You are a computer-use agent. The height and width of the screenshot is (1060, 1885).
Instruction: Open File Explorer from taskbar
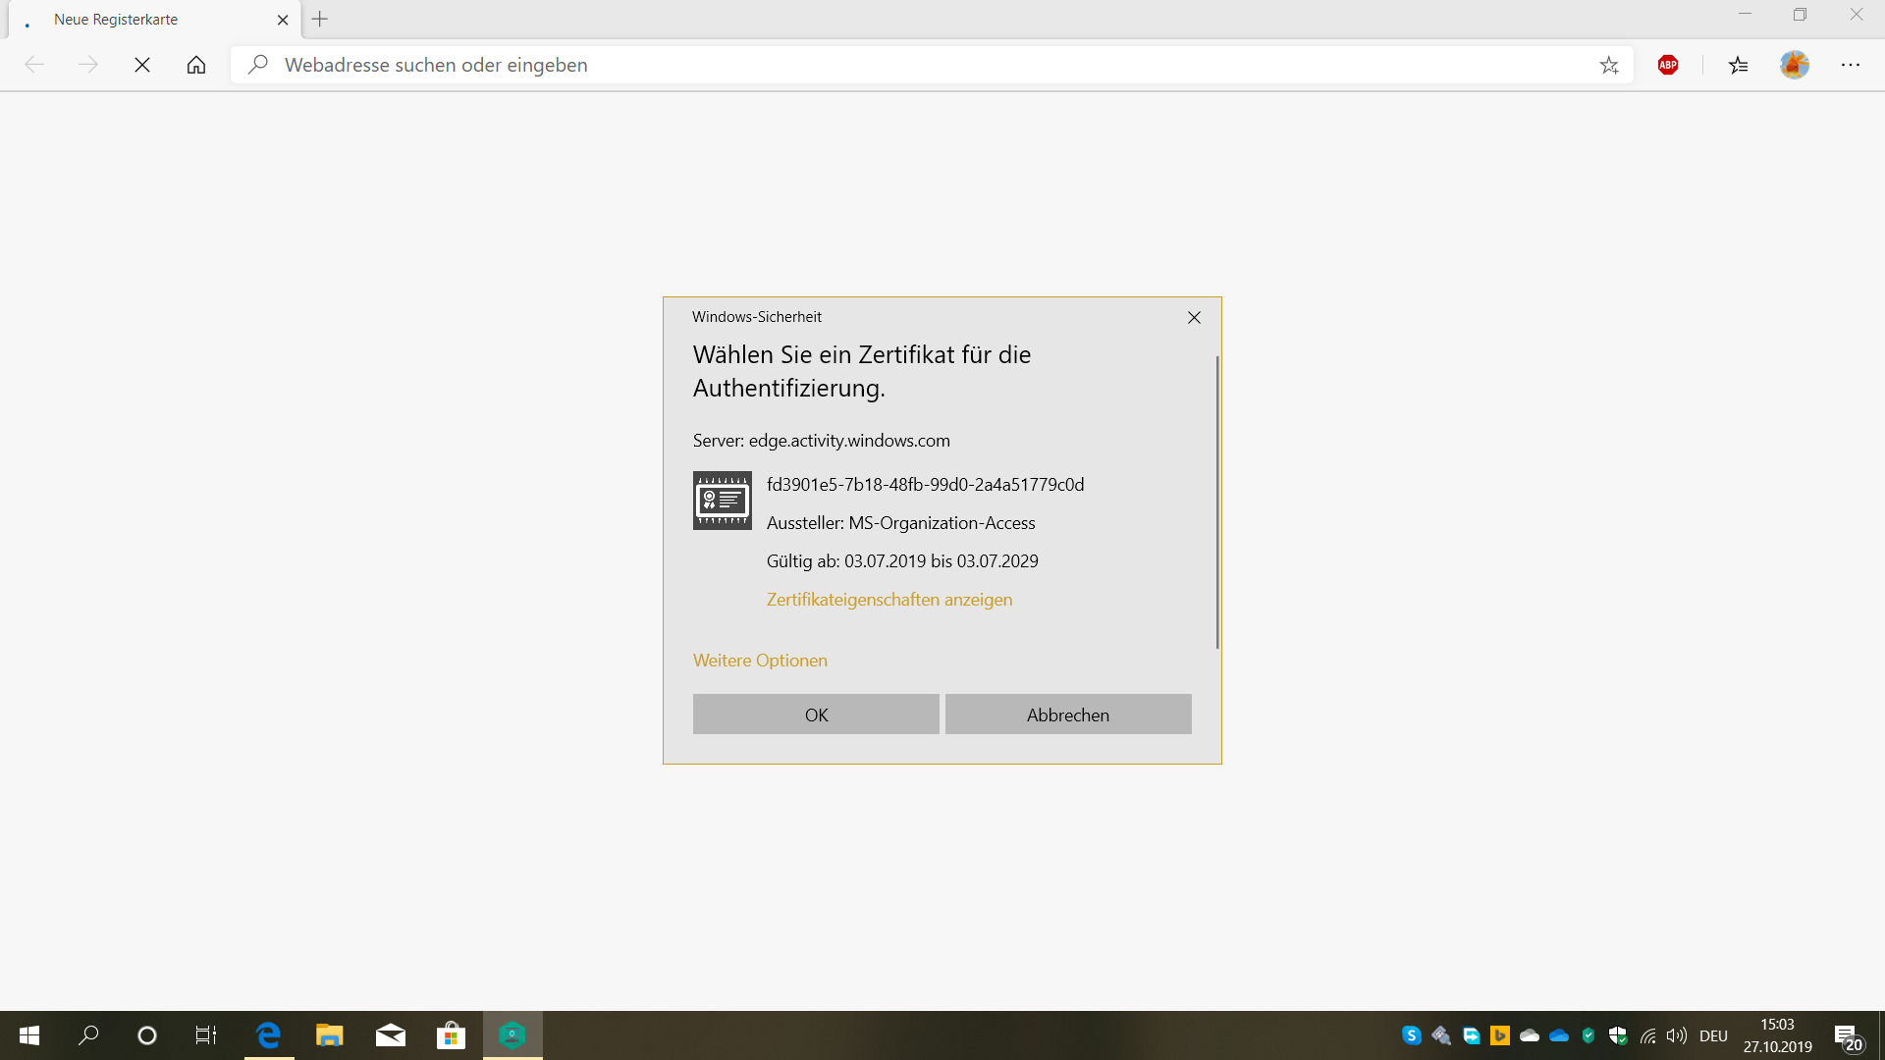click(329, 1035)
